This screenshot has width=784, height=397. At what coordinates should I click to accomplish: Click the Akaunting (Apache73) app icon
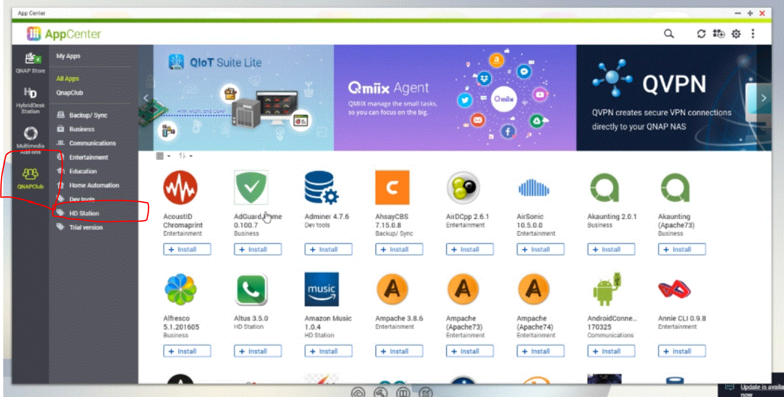[675, 188]
